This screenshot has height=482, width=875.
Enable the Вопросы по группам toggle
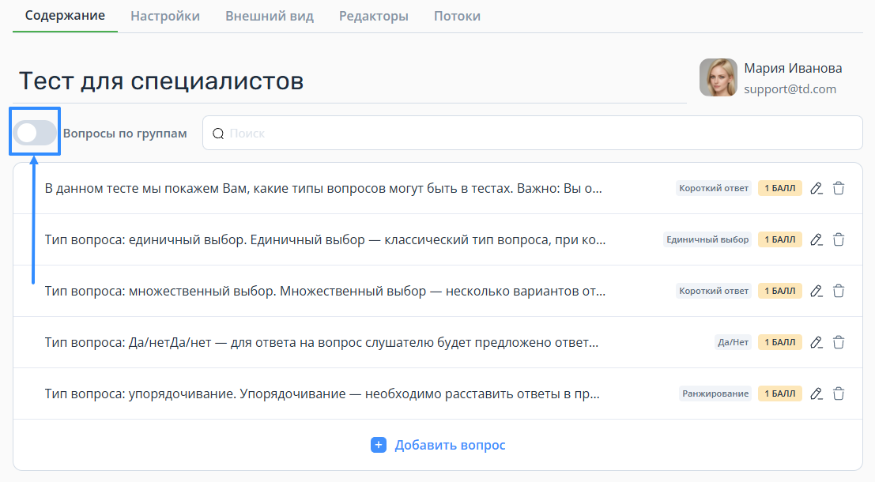click(x=36, y=133)
